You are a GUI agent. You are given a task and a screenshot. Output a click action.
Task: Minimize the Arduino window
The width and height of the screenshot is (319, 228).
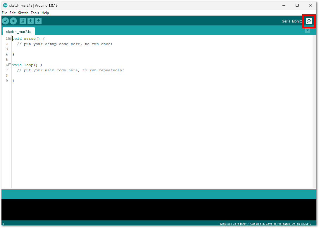click(284, 6)
